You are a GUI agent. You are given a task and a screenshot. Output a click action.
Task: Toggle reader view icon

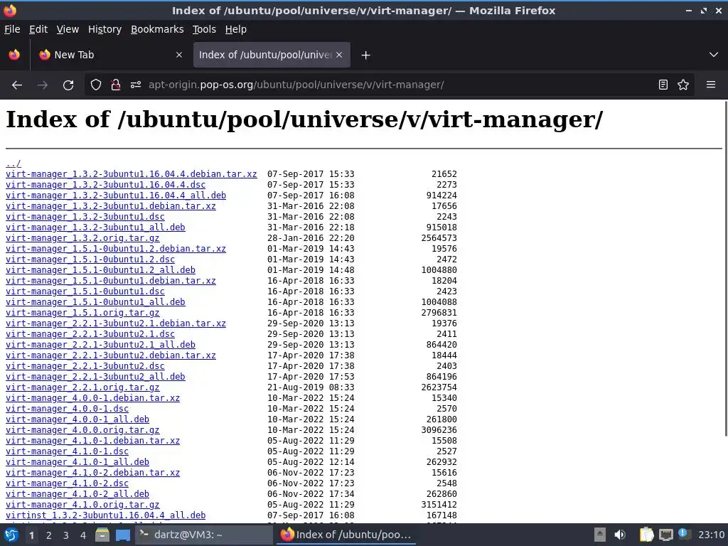pyautogui.click(x=663, y=85)
